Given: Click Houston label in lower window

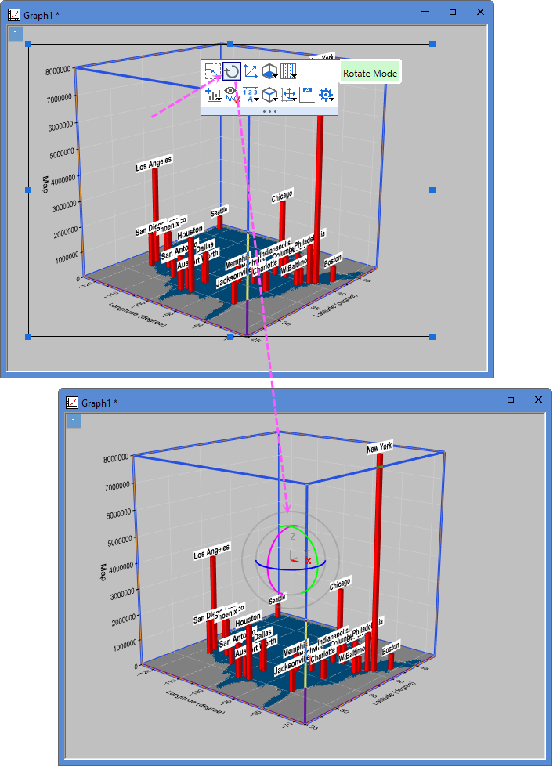Looking at the screenshot, I should [248, 620].
